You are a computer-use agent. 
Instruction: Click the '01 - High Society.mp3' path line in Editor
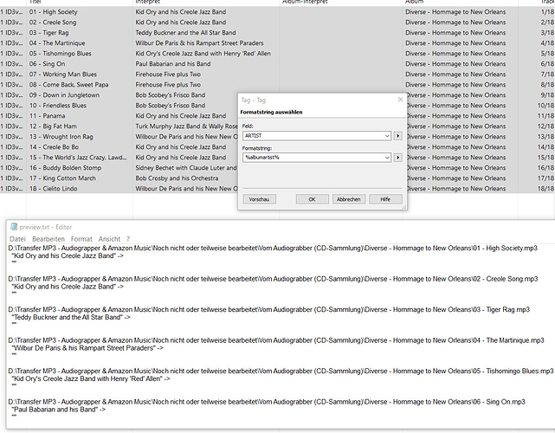[273, 249]
